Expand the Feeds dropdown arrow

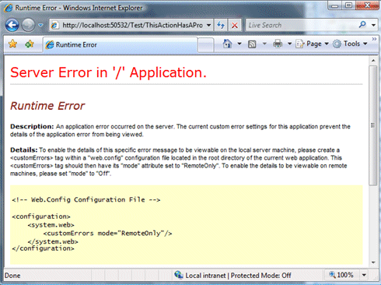click(264, 44)
